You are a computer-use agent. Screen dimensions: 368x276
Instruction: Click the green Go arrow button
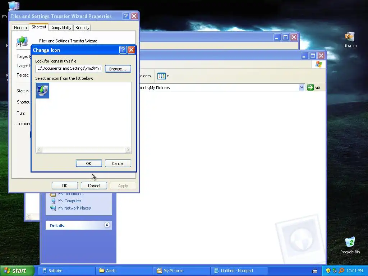(x=310, y=87)
